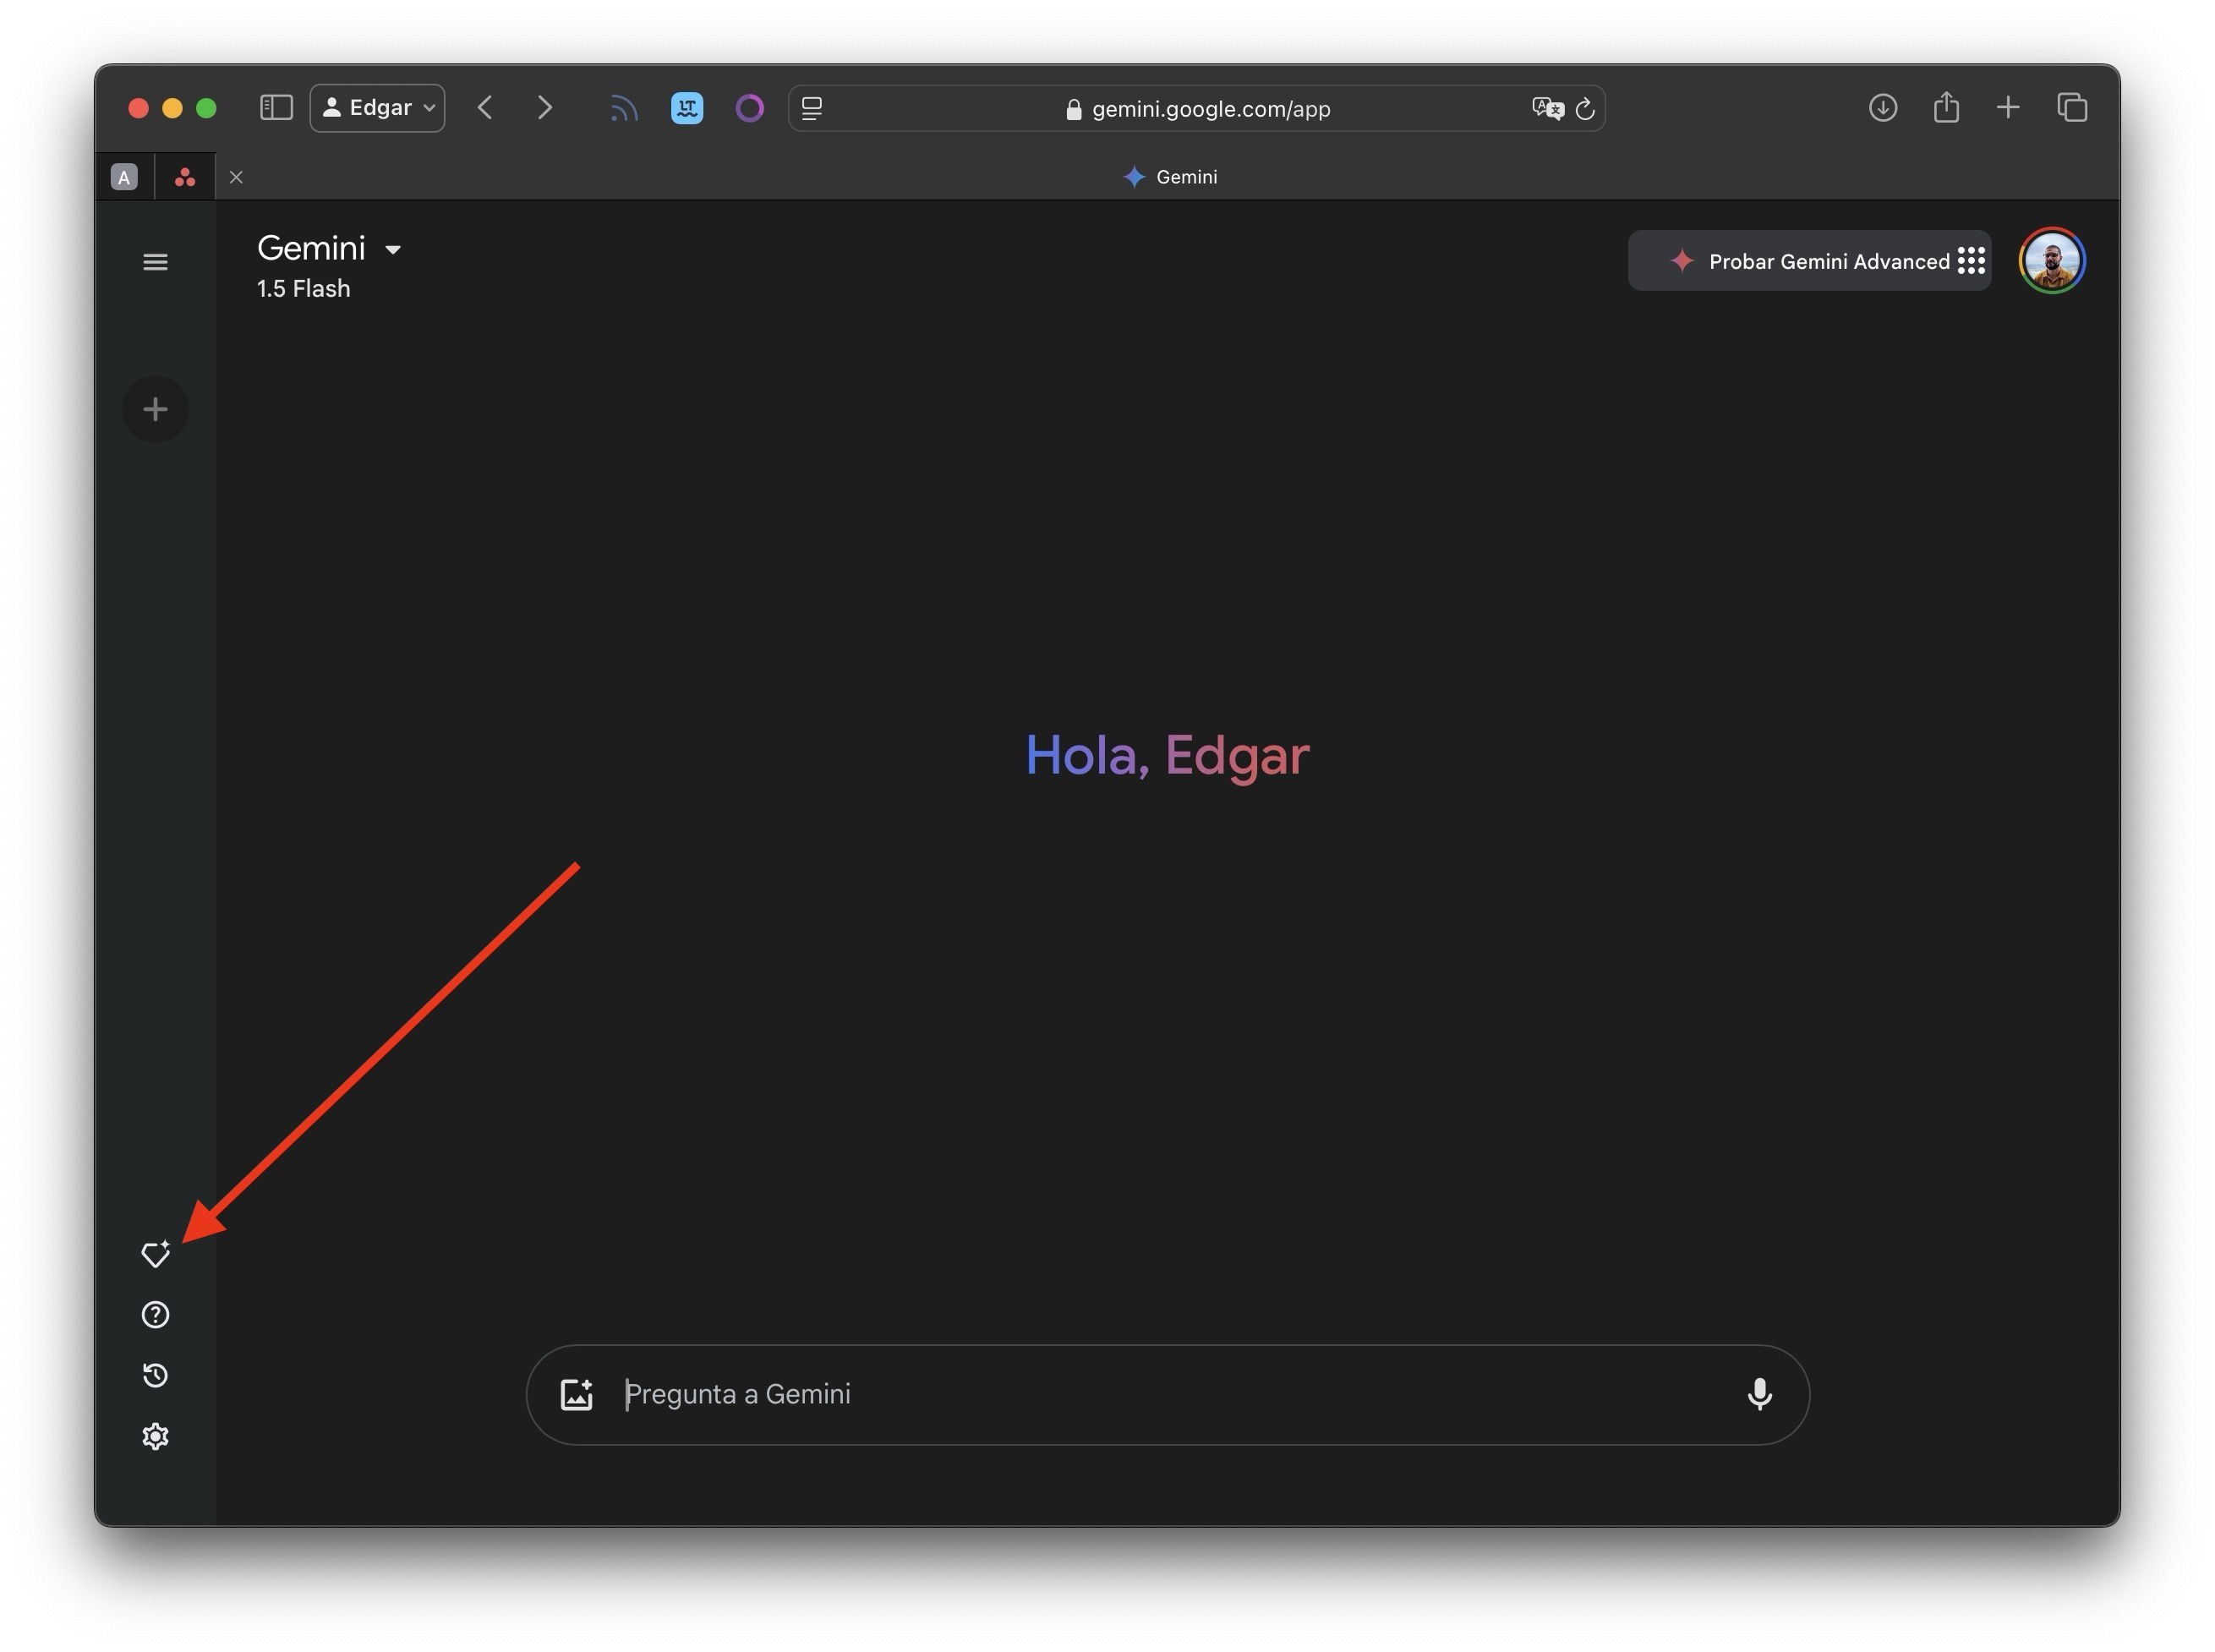2215x1652 pixels.
Task: Open the Gemini hamburger main menu
Action: 155,262
